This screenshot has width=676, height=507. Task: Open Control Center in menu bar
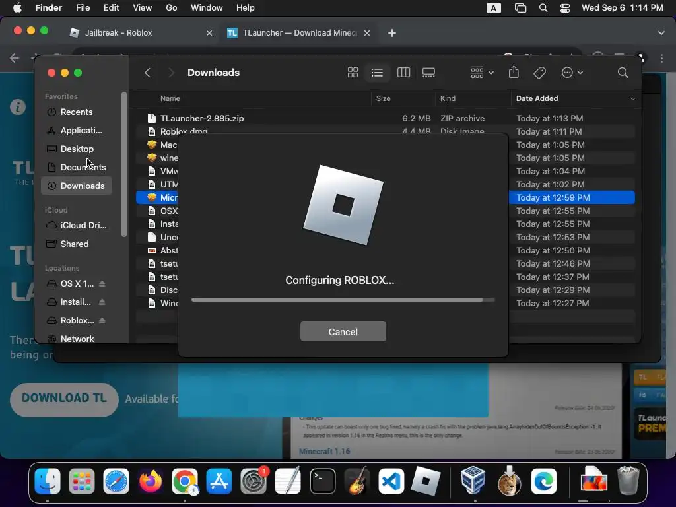(565, 8)
